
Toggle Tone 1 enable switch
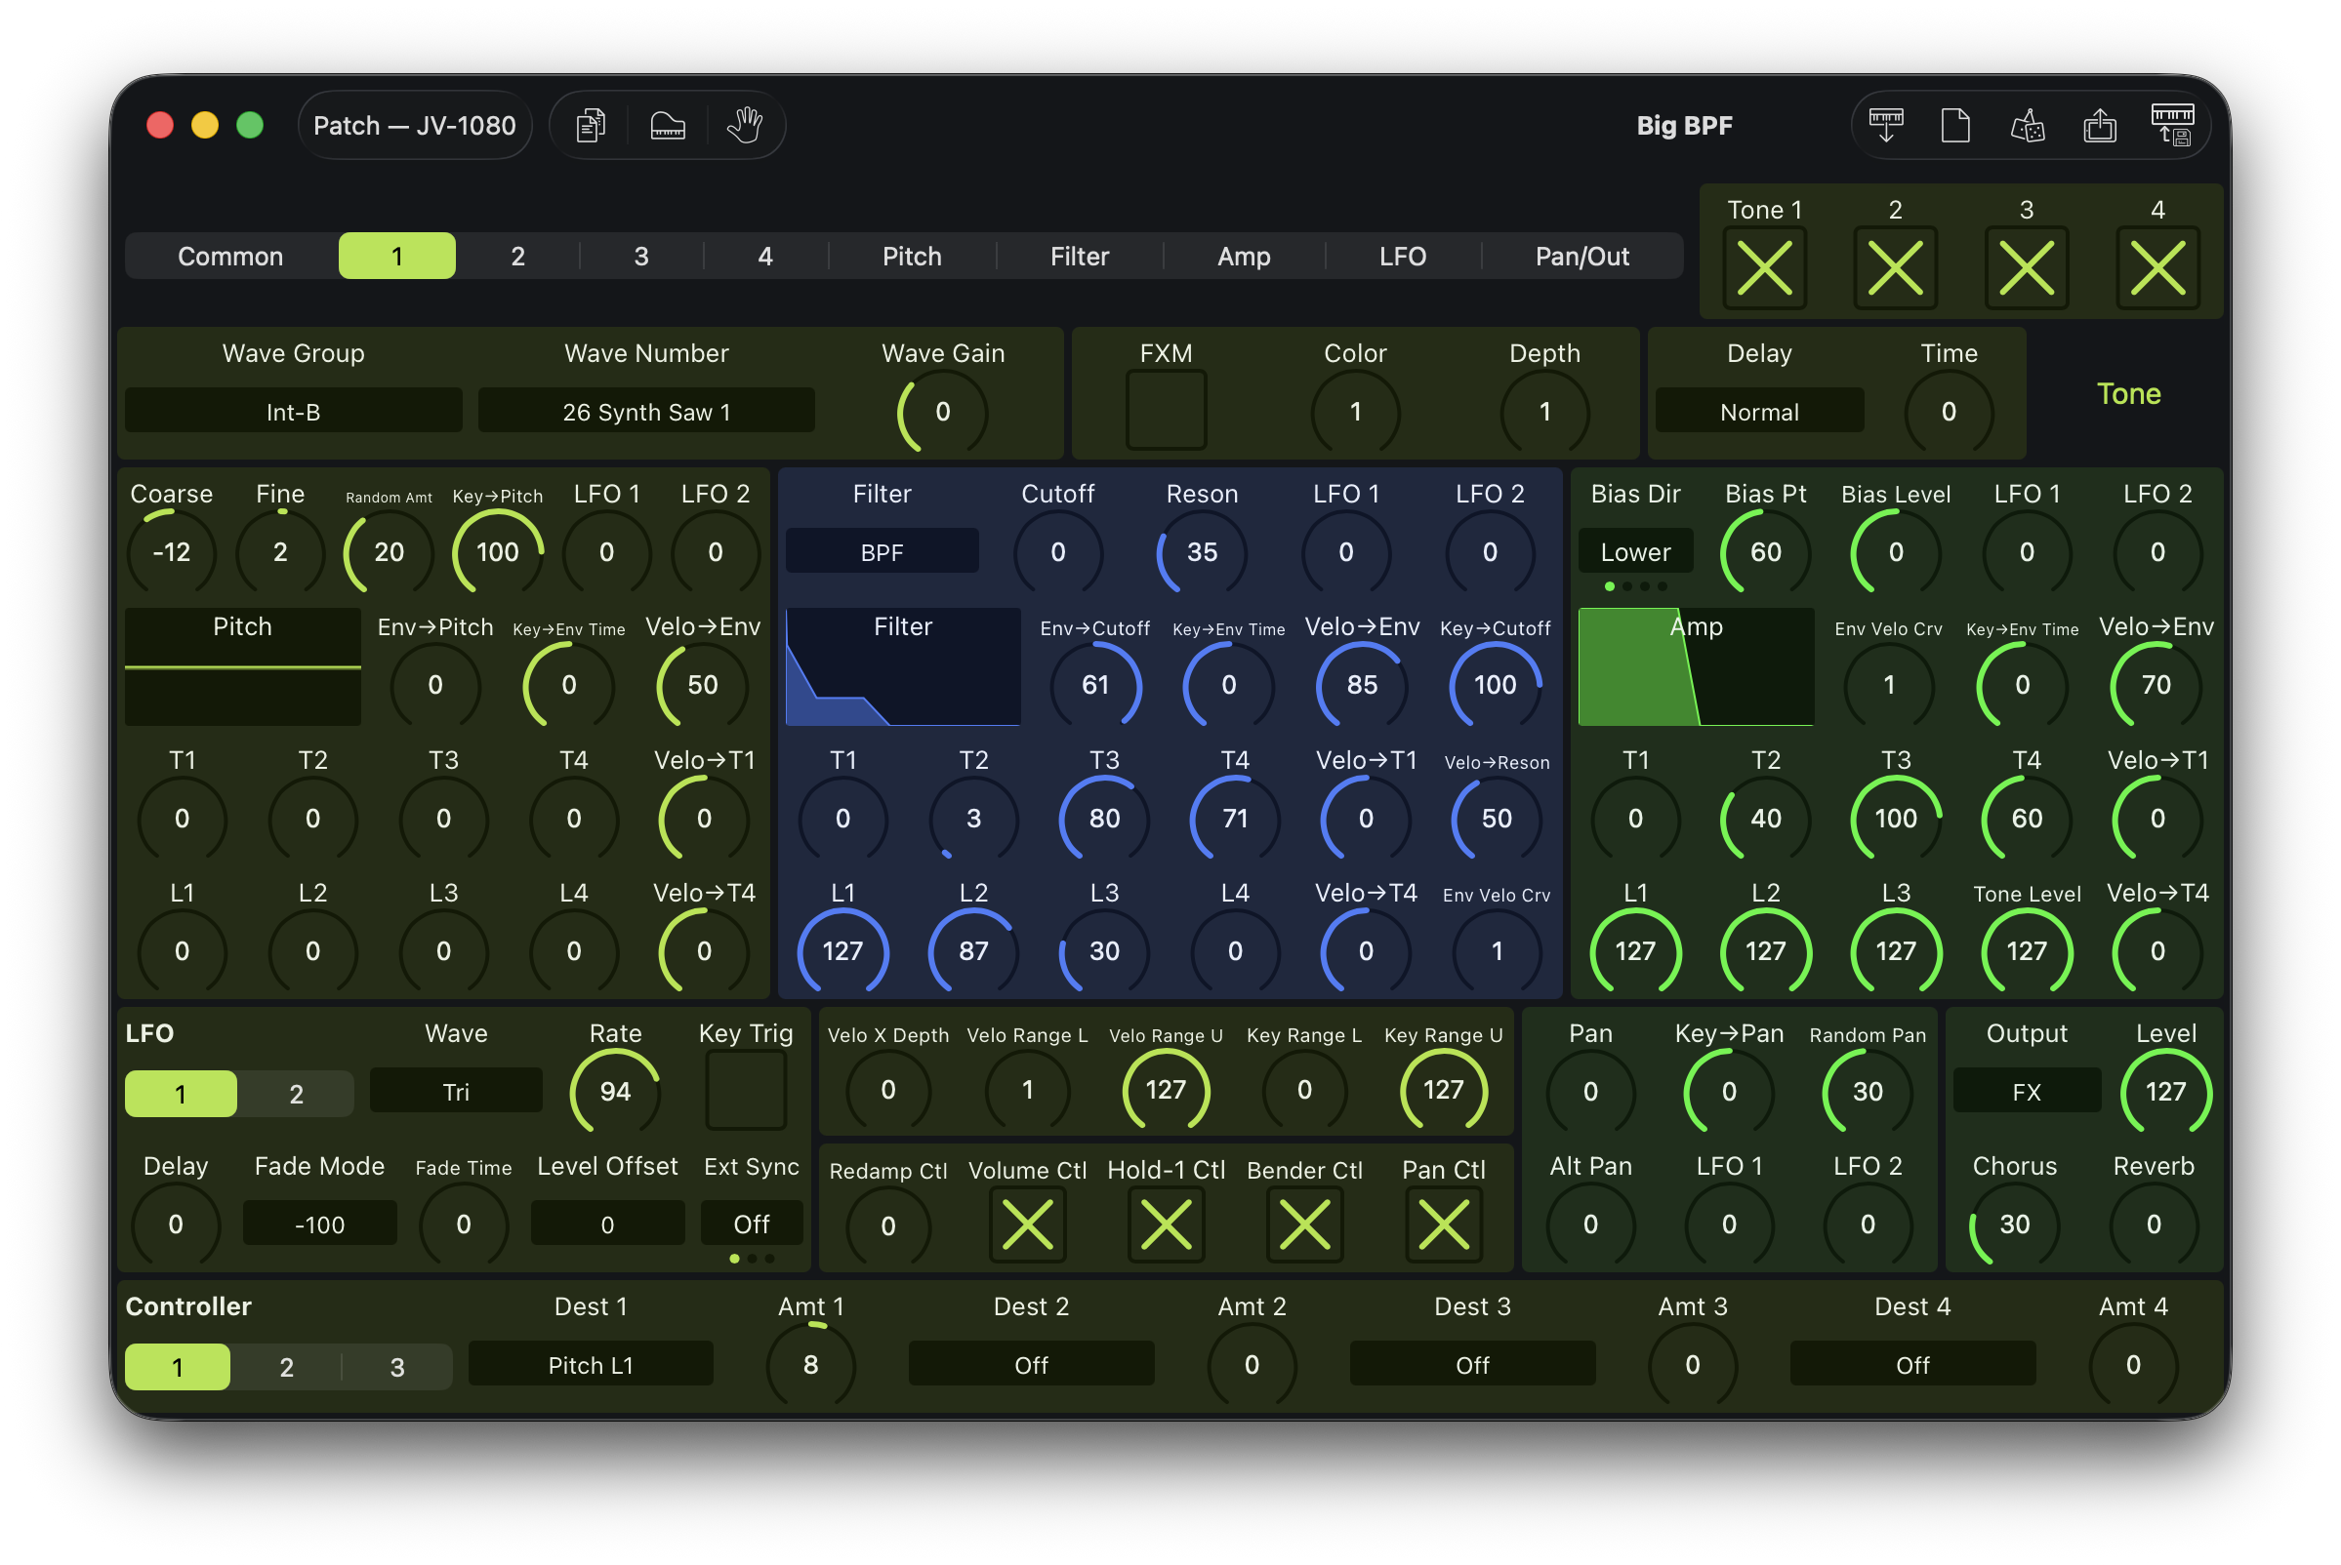(1765, 268)
